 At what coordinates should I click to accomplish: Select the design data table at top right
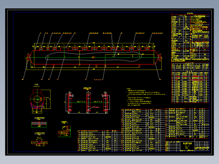(190, 37)
